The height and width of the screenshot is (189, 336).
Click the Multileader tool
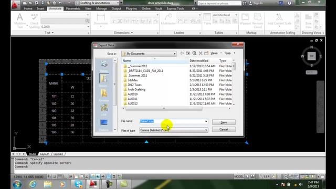point(168,19)
